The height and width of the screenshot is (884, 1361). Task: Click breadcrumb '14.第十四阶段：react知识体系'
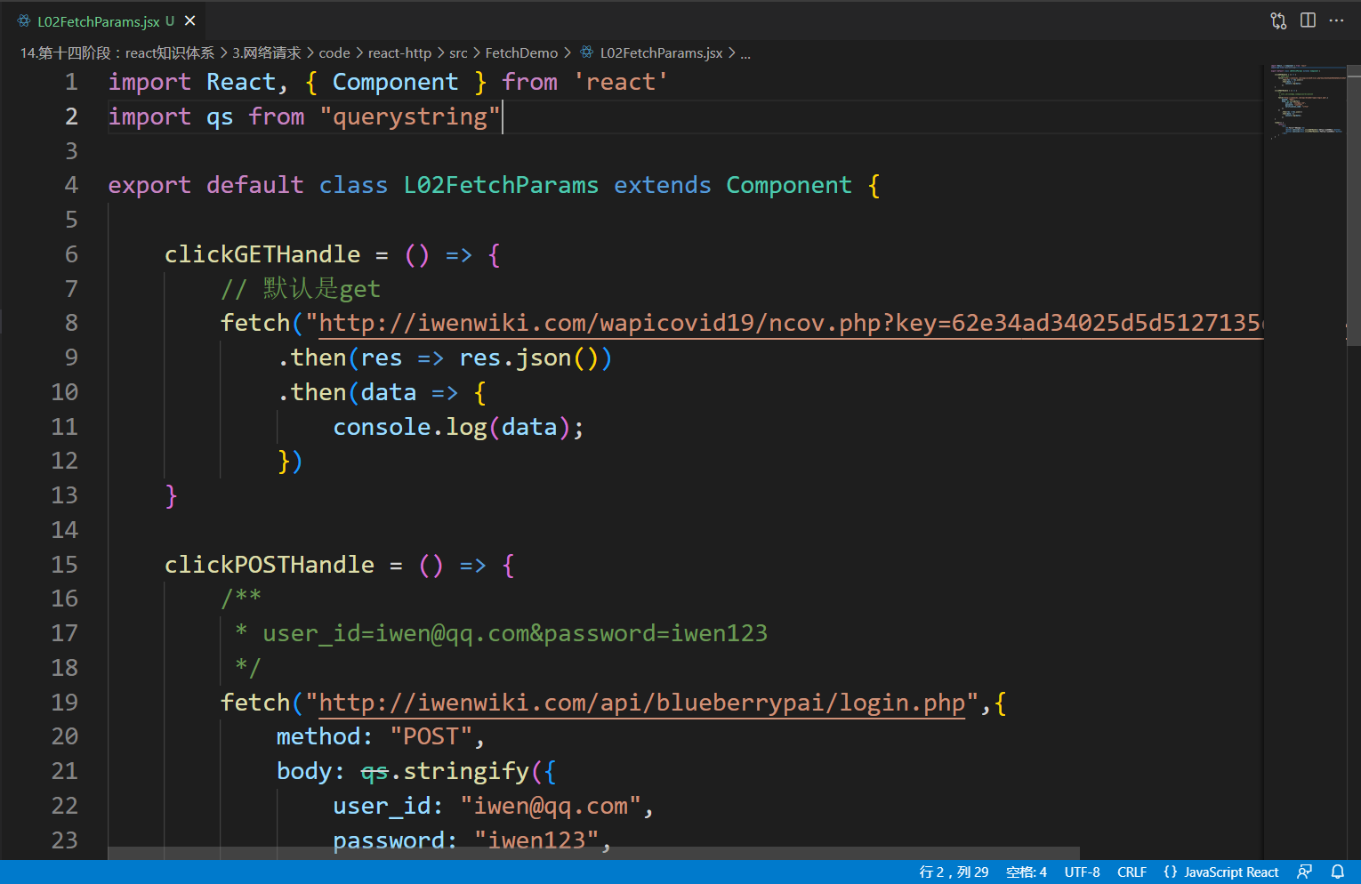(117, 53)
